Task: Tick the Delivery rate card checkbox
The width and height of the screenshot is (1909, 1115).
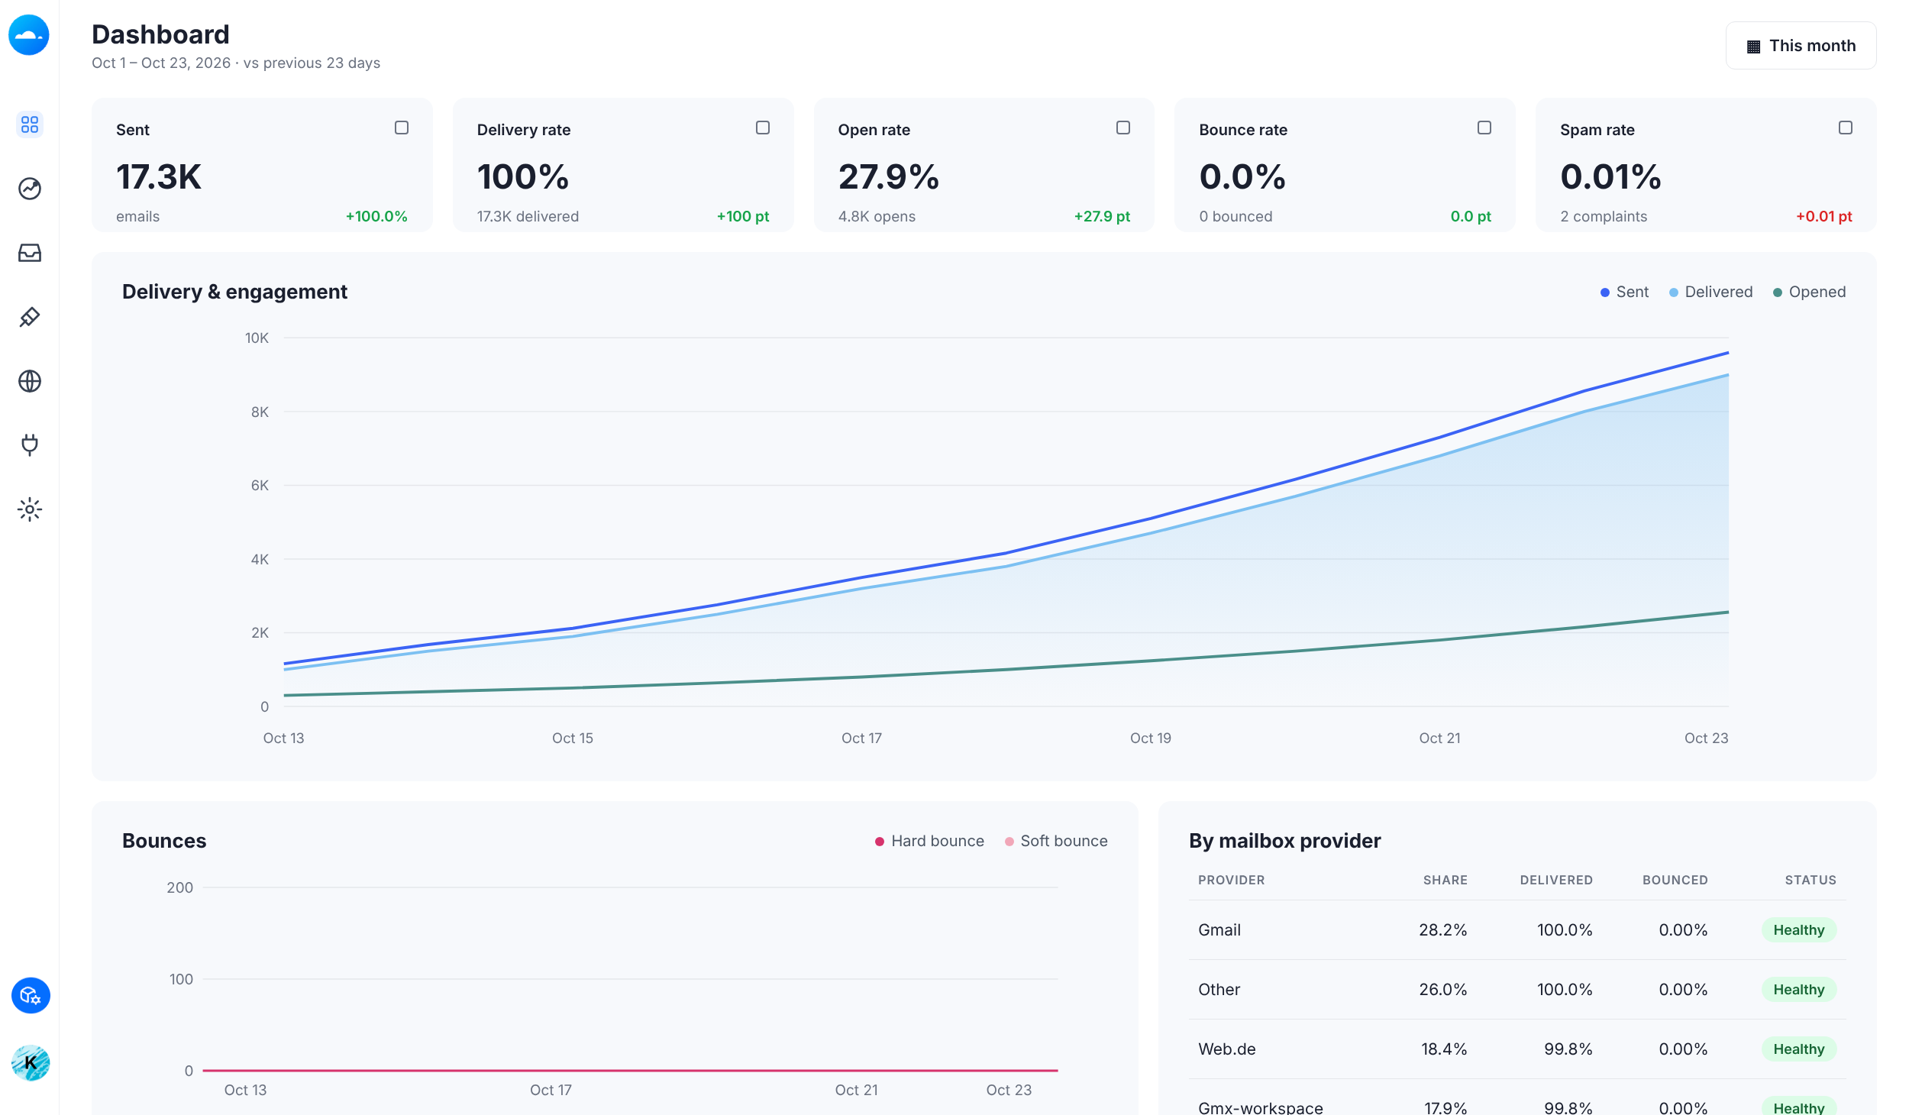Action: pyautogui.click(x=763, y=128)
